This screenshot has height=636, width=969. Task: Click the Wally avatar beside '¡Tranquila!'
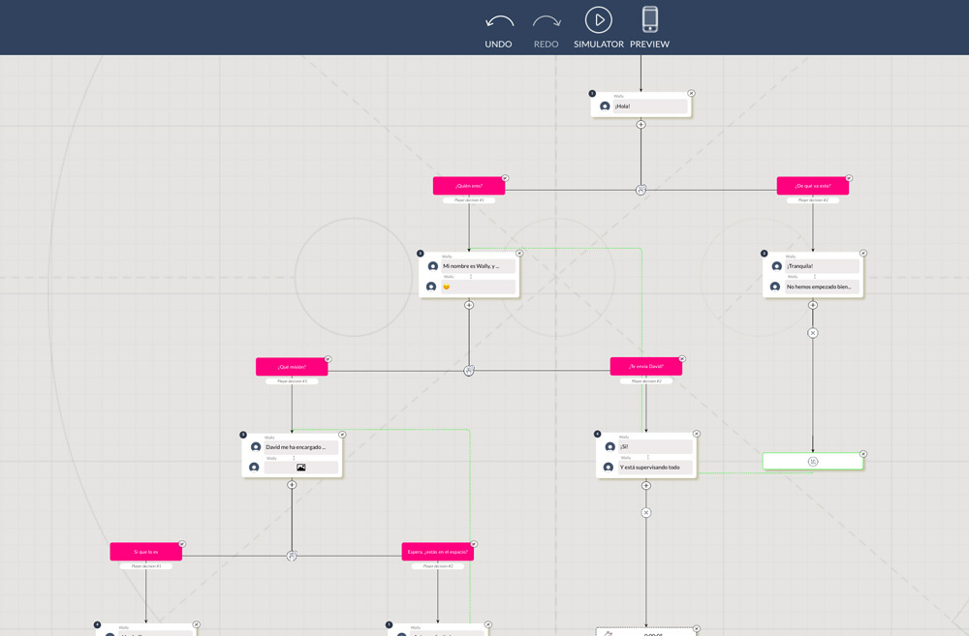[777, 266]
